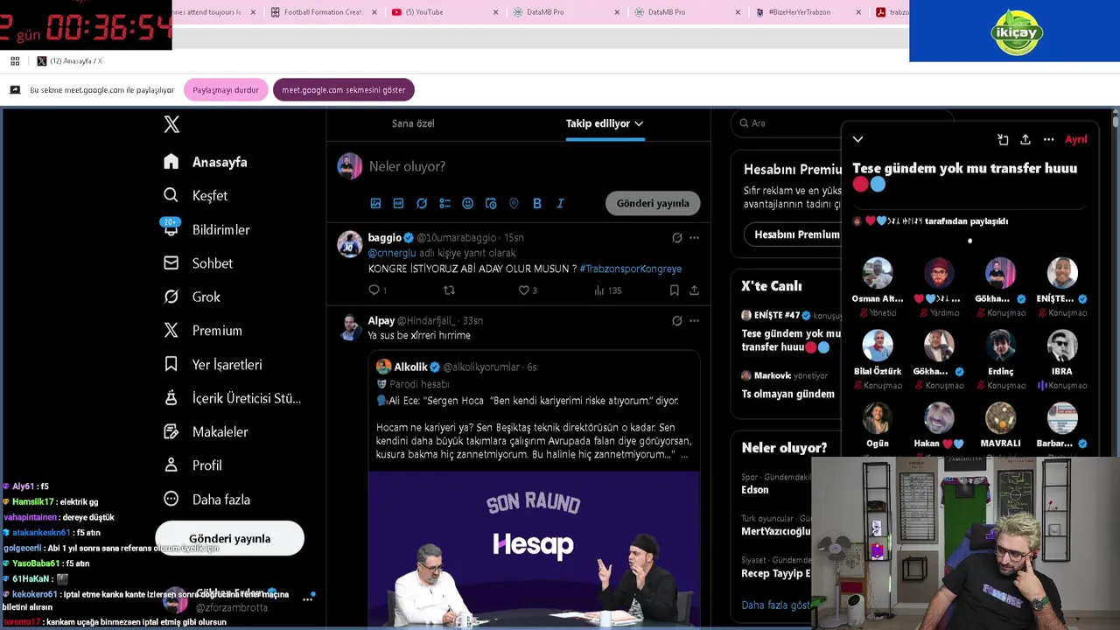Viewport: 1120px width, 630px height.
Task: Open @cnnerglu mention link
Action: [x=392, y=253]
